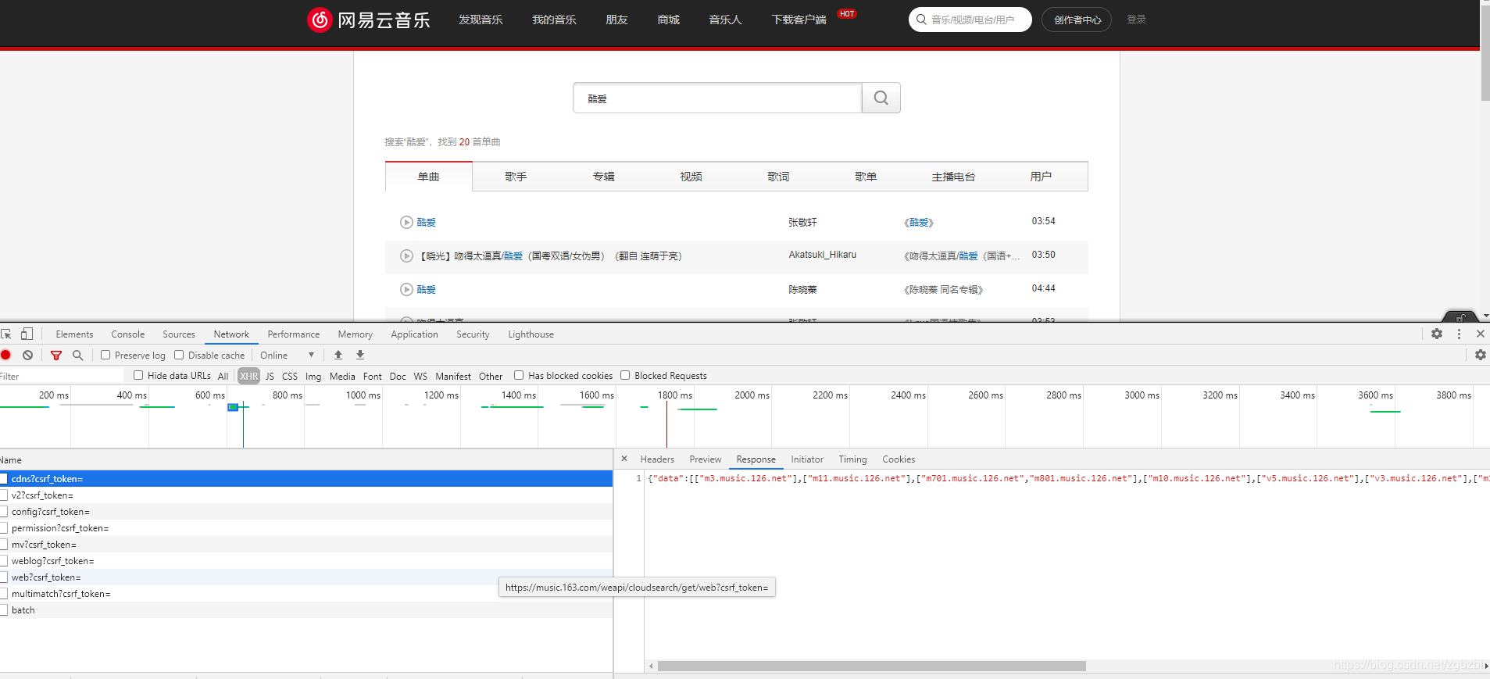This screenshot has height=679, width=1490.
Task: Select the 视频 search results tab
Action: 691,177
